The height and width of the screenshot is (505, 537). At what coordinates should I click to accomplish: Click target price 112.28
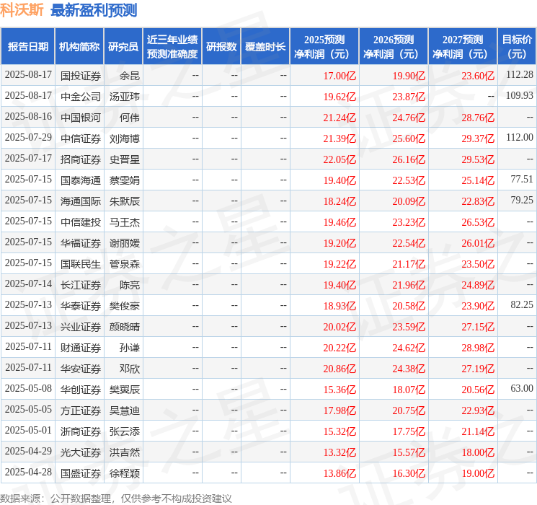click(x=520, y=74)
